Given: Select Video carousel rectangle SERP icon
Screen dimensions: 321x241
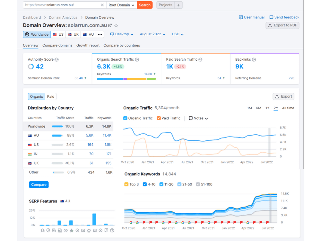Looking at the screenshot, I should [x=83, y=230].
